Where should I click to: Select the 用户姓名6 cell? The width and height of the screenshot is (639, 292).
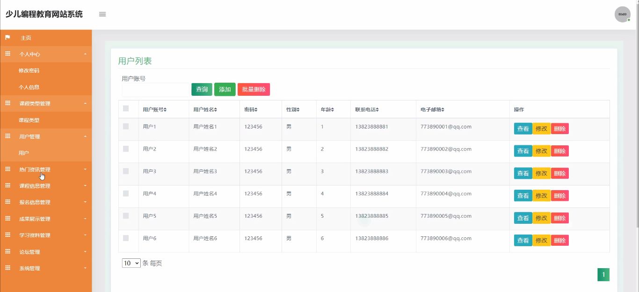coord(205,238)
